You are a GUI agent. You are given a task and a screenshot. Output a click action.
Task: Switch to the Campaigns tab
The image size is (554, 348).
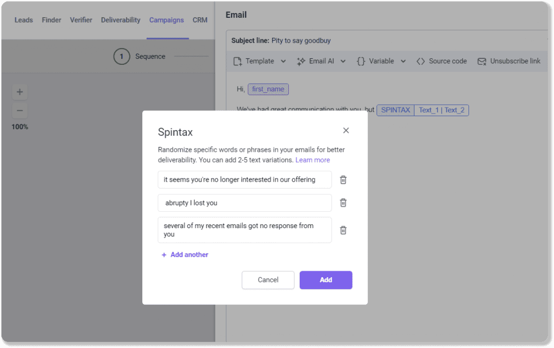(167, 20)
